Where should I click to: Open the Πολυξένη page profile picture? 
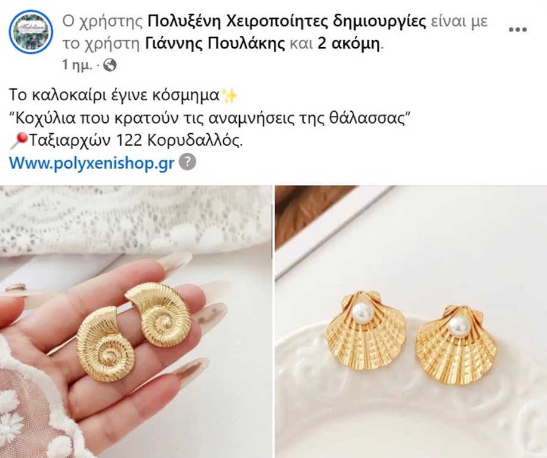coord(30,32)
